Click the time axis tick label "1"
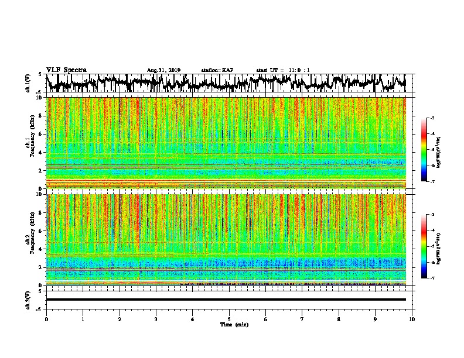The height and width of the screenshot is (358, 464). (83, 319)
